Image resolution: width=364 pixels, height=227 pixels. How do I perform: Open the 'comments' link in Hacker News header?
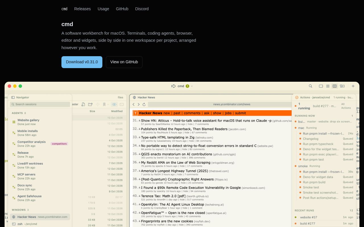192,113
